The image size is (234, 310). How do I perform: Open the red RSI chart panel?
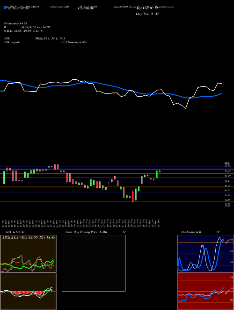(x=205, y=291)
